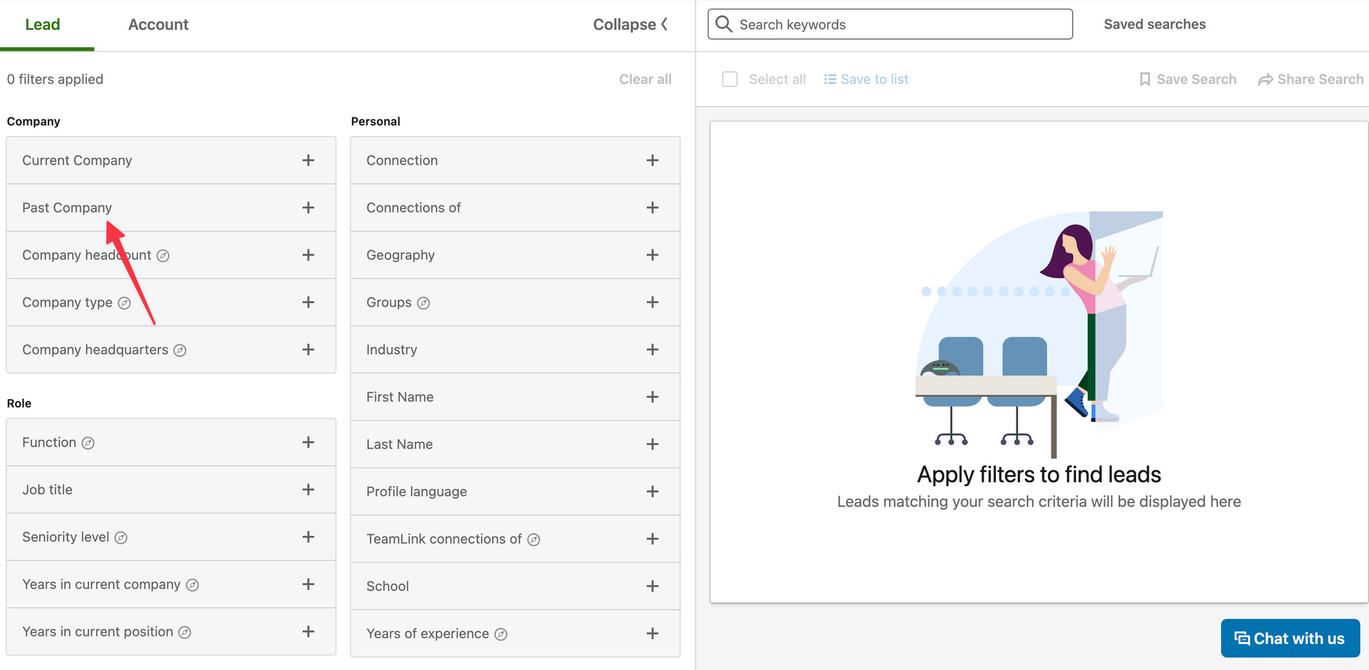Click the compass icon next to Years in current position

pyautogui.click(x=185, y=632)
